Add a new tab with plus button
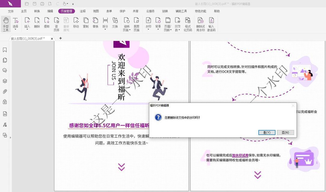This screenshot has width=326, height=192. (60, 38)
